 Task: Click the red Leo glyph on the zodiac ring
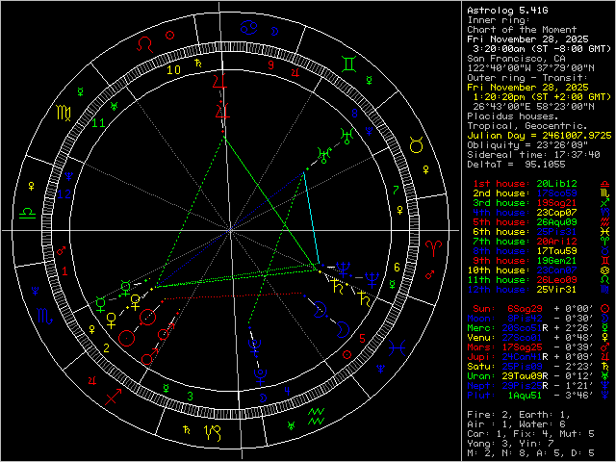click(x=143, y=43)
